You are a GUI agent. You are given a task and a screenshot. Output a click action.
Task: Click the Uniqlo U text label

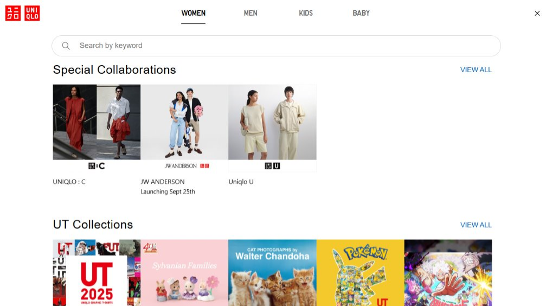(x=241, y=182)
